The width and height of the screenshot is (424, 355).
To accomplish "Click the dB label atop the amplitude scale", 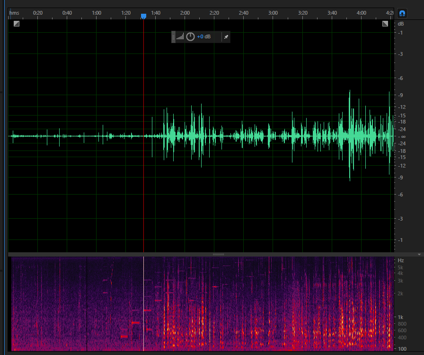I will pos(401,24).
